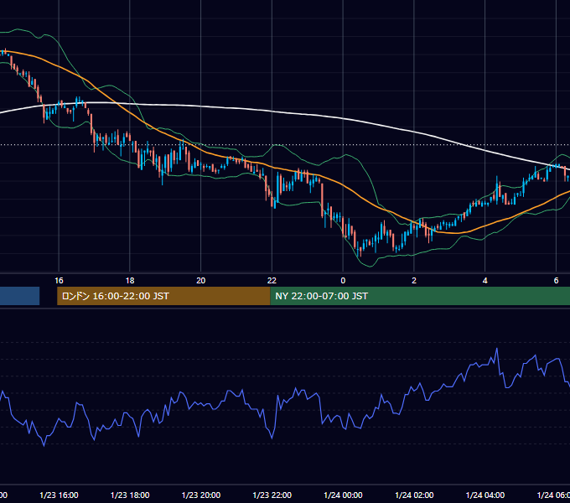The image size is (570, 503).
Task: Click the hour label 4 under price chart
Action: (x=485, y=281)
